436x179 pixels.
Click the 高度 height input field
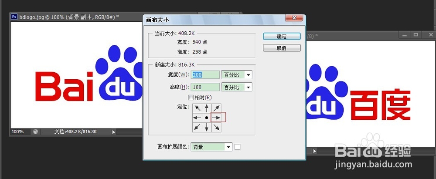(205, 87)
